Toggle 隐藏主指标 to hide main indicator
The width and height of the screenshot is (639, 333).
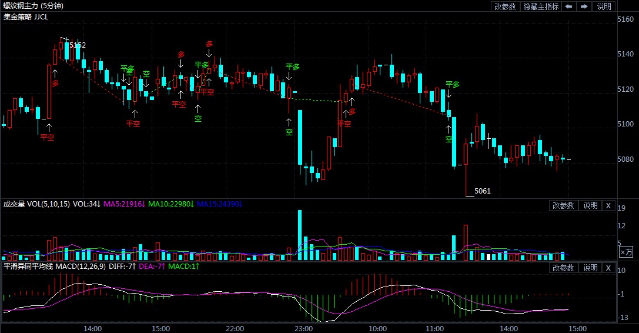[x=541, y=6]
